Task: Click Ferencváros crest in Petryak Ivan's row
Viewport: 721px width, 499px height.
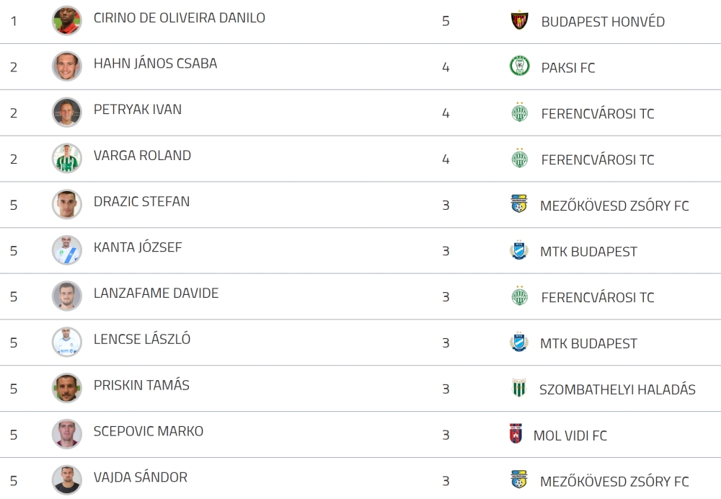Action: click(x=519, y=113)
